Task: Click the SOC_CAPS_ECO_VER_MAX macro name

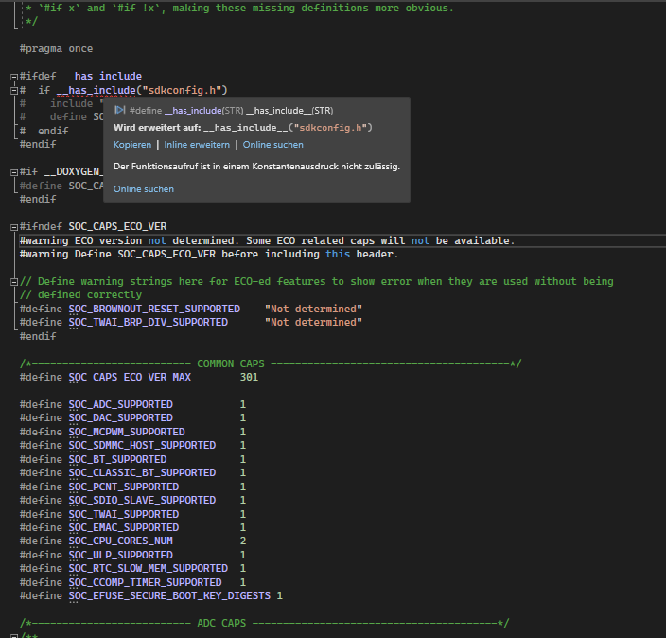Action: pos(130,377)
